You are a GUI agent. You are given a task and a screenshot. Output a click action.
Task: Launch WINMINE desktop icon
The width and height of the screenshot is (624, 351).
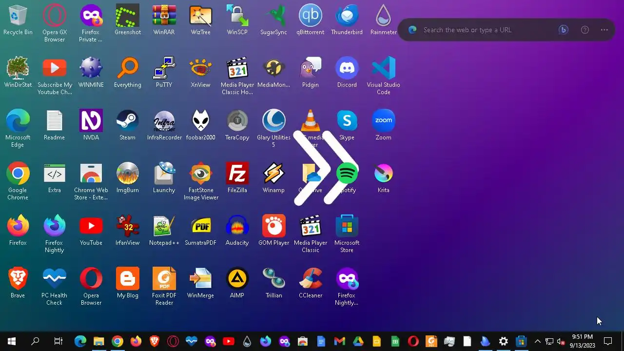pyautogui.click(x=91, y=73)
